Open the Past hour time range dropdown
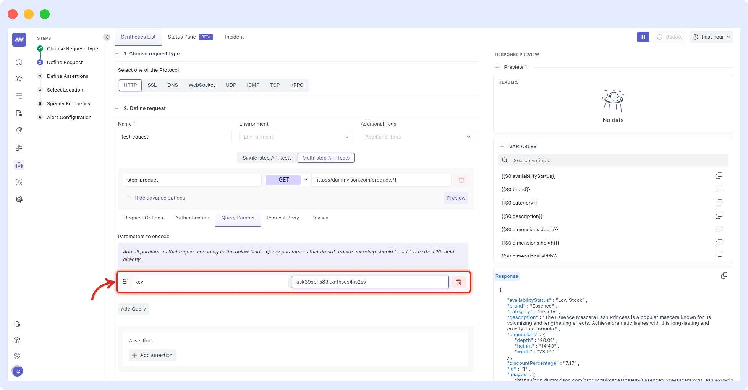The height and width of the screenshot is (390, 748). 711,37
